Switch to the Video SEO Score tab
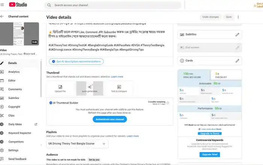Image resolution: width=263 pixels, height=165 pixels. pos(194,75)
